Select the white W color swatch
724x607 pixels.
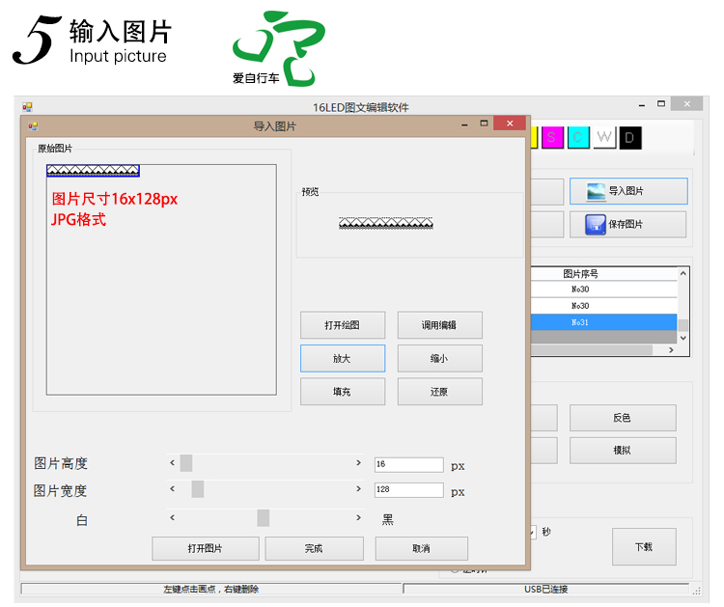click(604, 137)
